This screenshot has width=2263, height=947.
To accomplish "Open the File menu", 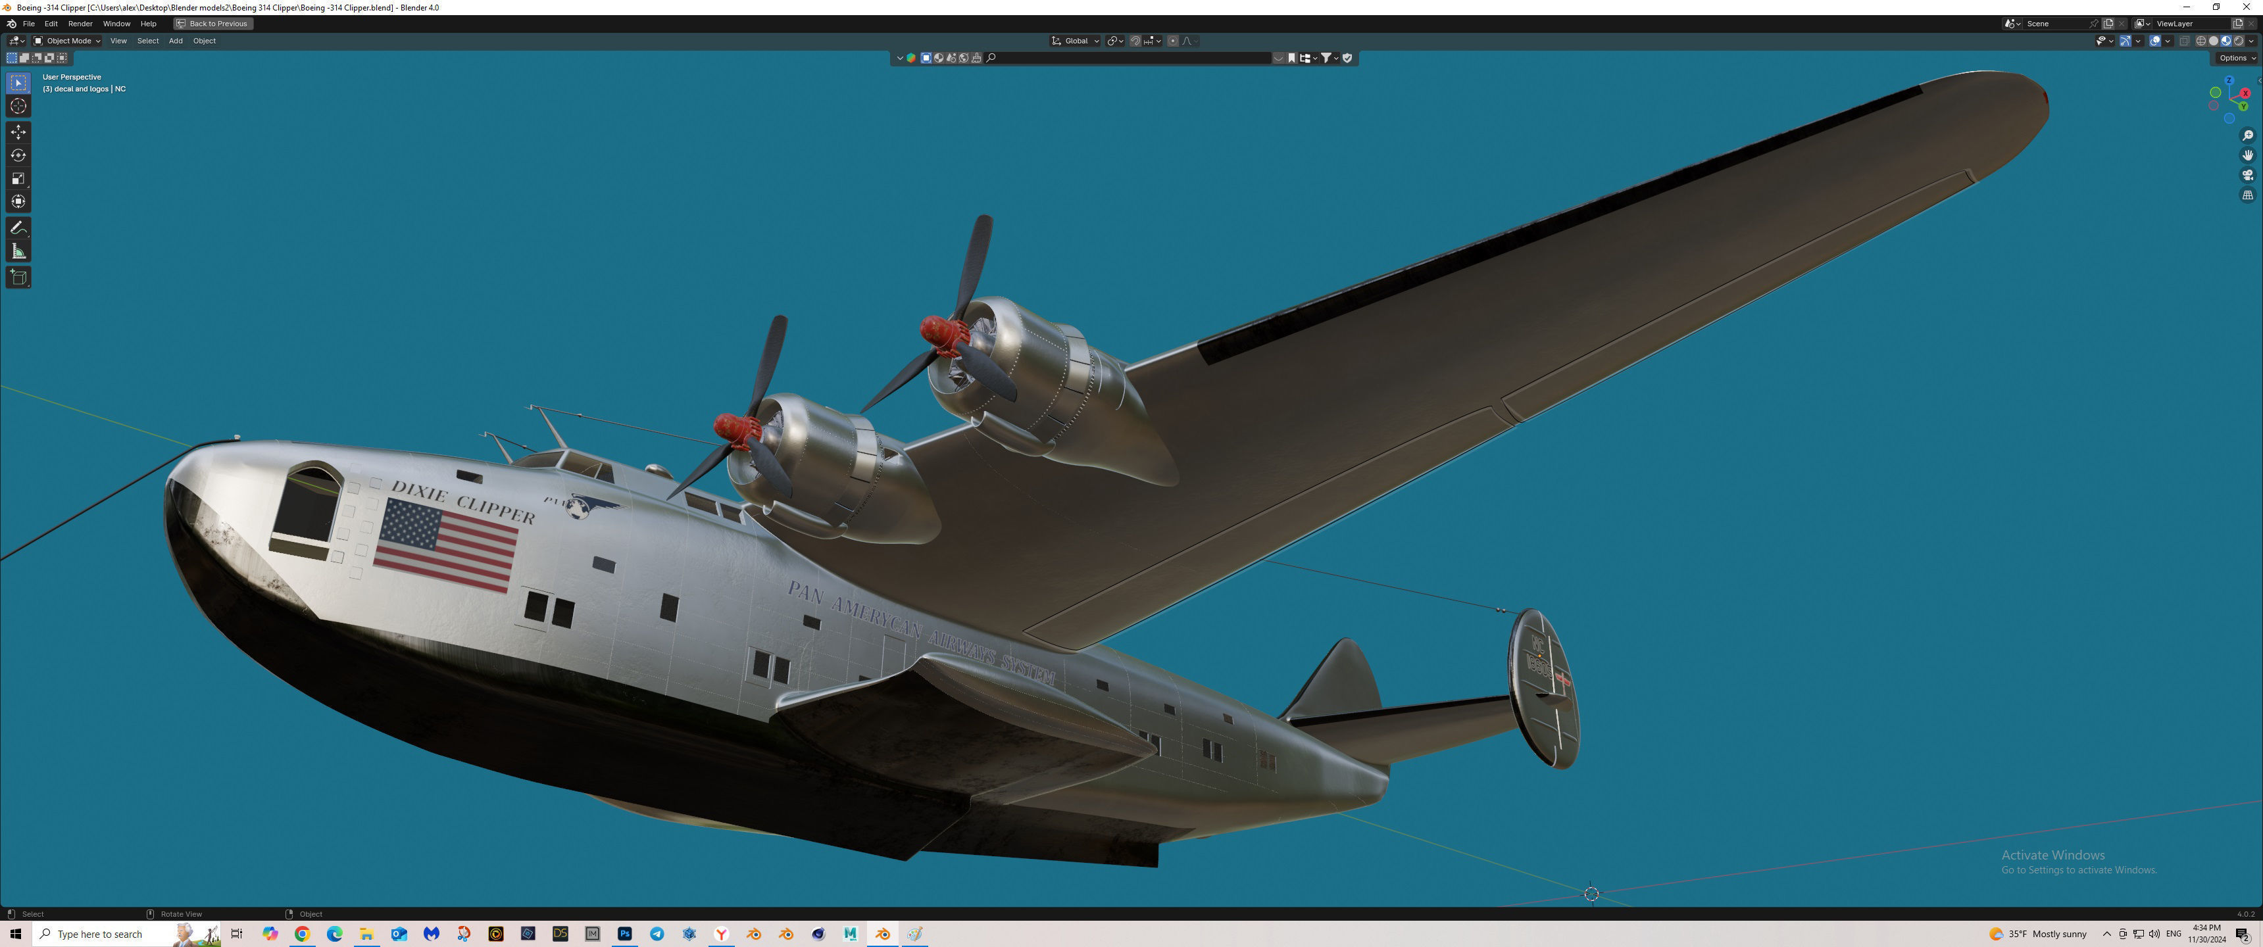I will [x=28, y=24].
